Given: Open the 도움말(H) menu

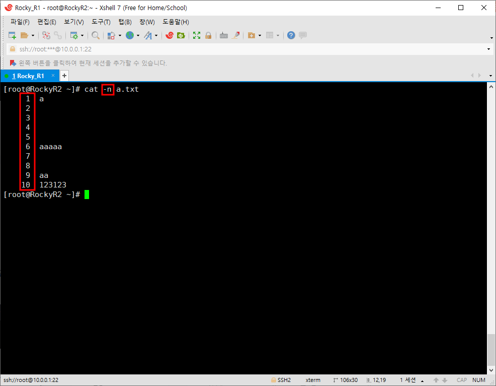Looking at the screenshot, I should (x=176, y=22).
